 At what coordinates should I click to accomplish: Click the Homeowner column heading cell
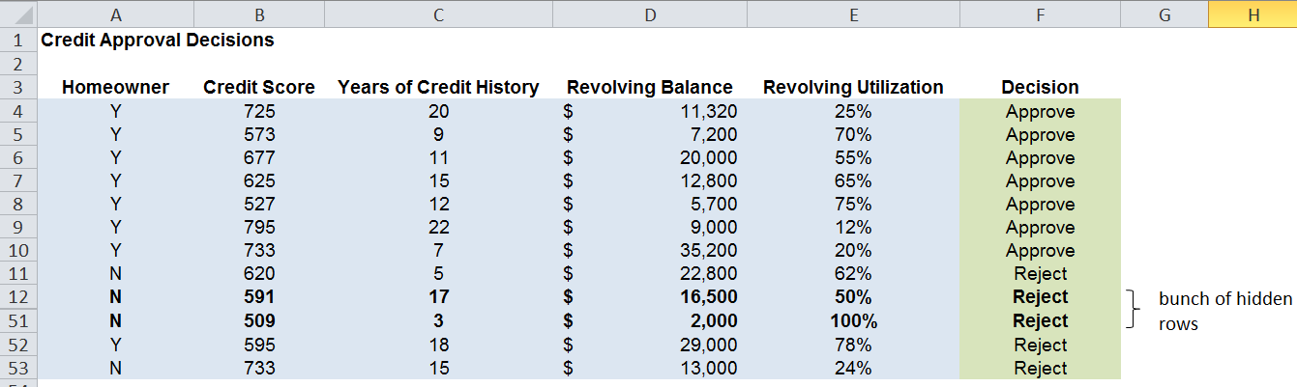115,87
